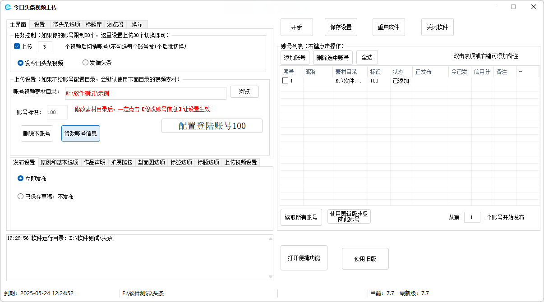Switch to the 封面图选项 tab
Screen dimensions: 544x302
pos(152,163)
